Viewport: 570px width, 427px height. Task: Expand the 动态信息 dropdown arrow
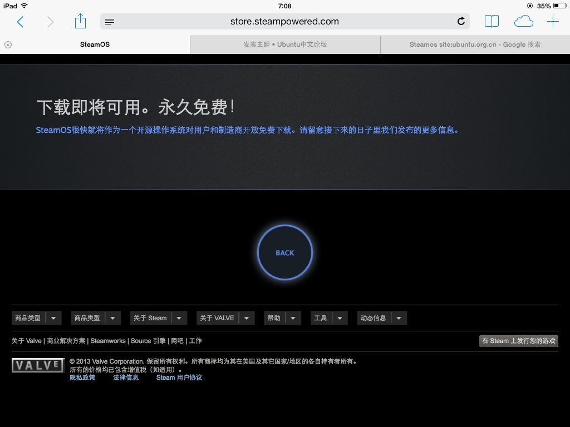(x=399, y=318)
